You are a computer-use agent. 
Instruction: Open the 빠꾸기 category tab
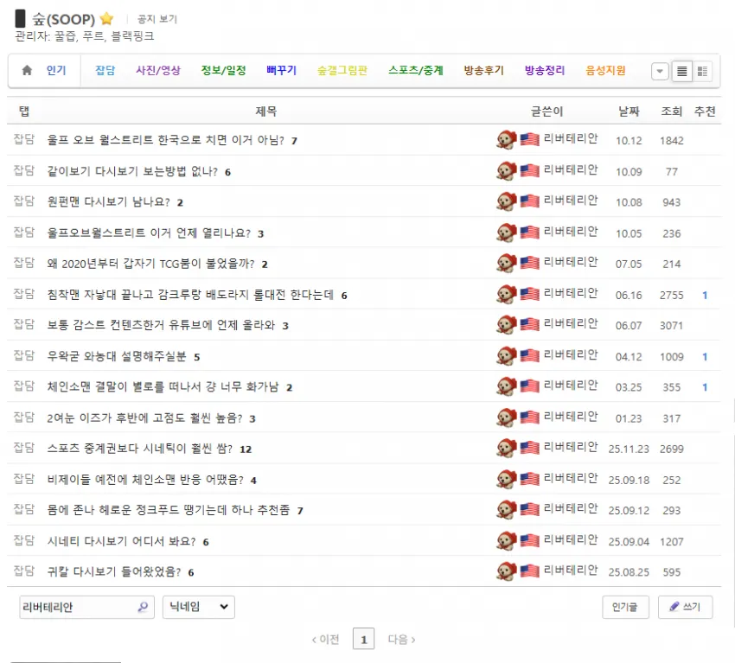[281, 70]
